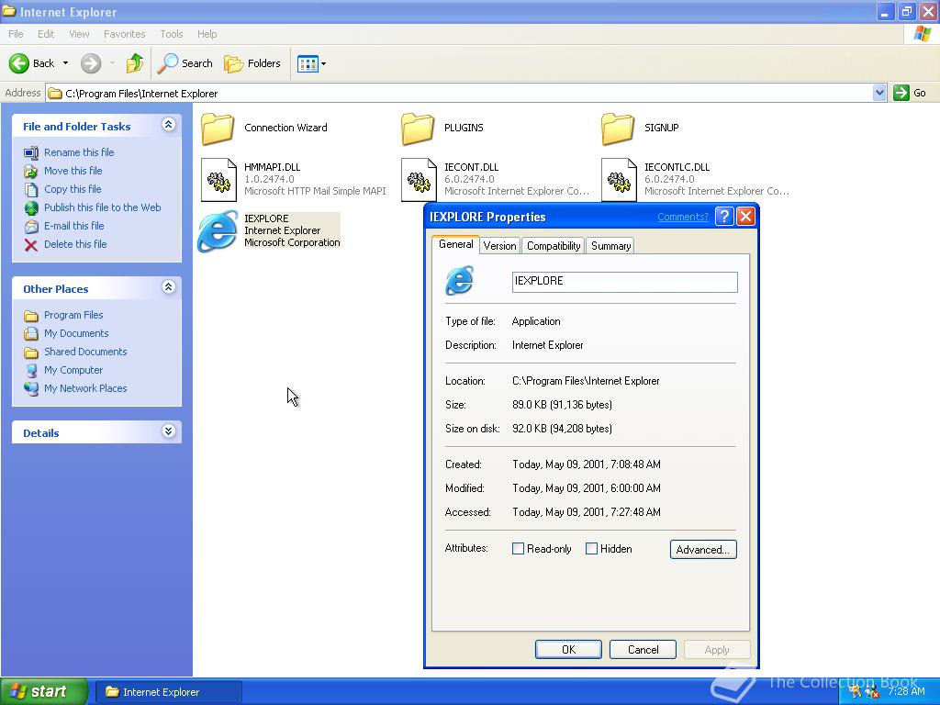
Task: Toggle the Folders pane button
Action: pos(252,63)
